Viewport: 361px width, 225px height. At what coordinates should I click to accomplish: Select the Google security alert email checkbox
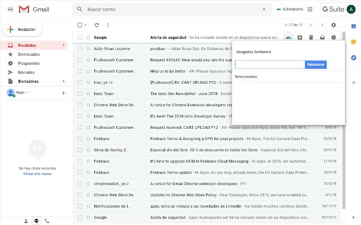[x=80, y=37]
